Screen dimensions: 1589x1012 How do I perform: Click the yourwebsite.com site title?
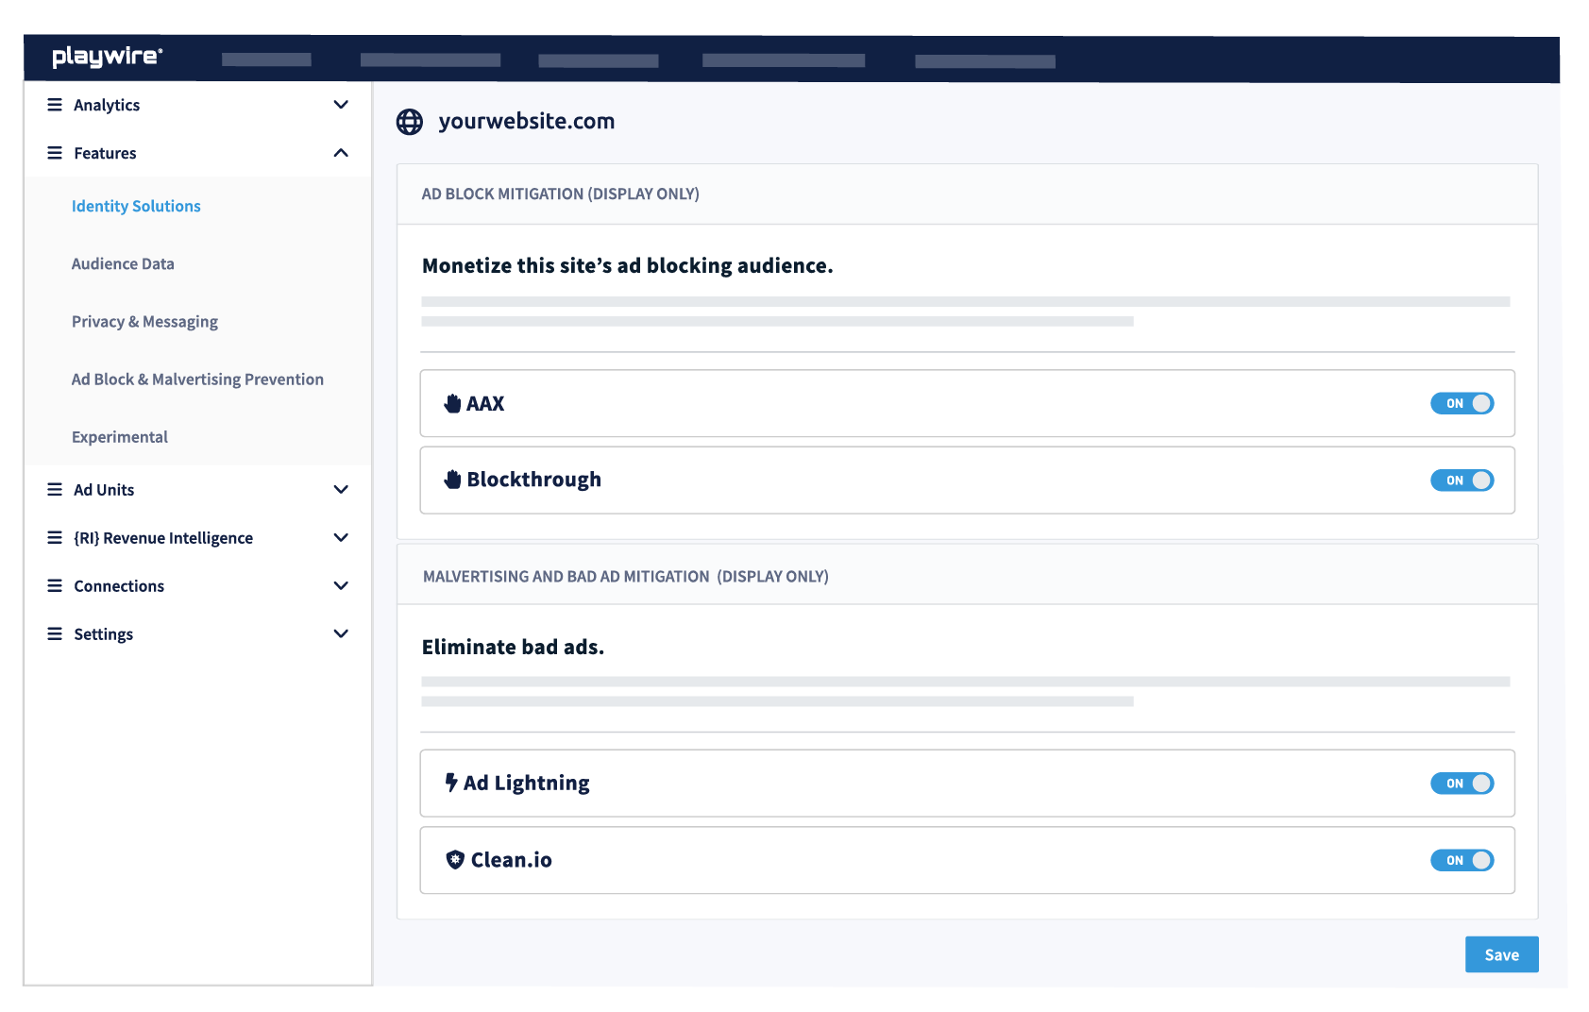click(x=527, y=121)
